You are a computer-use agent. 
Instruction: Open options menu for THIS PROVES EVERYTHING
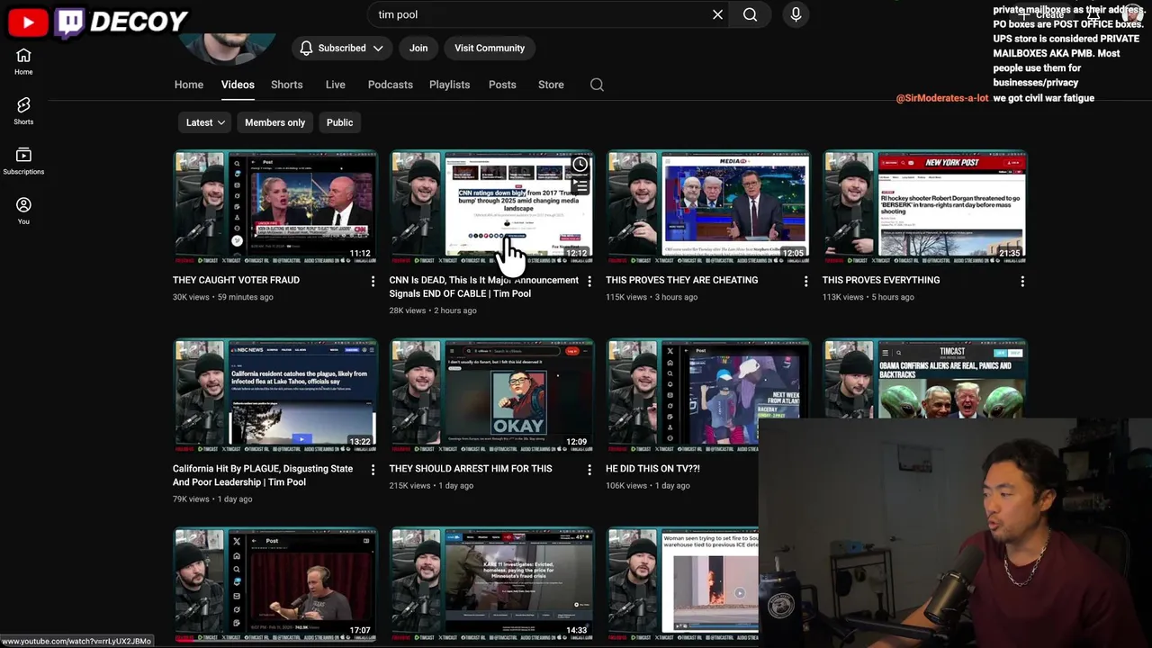coord(1022,282)
